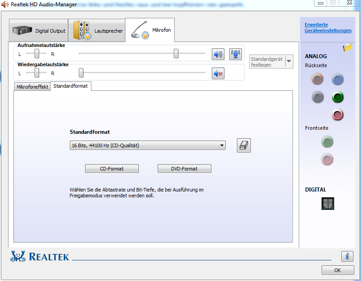Screen dimensions: 361x281
Task: Open the information button
Action: pyautogui.click(x=347, y=256)
